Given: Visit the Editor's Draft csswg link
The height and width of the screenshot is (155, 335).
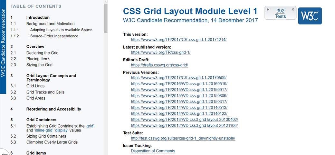Looking at the screenshot, I should click(159, 65).
